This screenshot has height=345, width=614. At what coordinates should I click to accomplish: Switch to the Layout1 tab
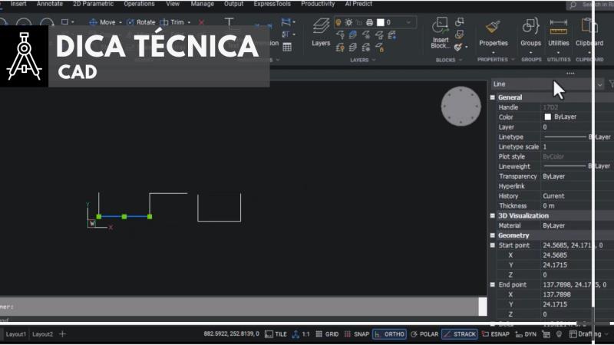(15, 334)
